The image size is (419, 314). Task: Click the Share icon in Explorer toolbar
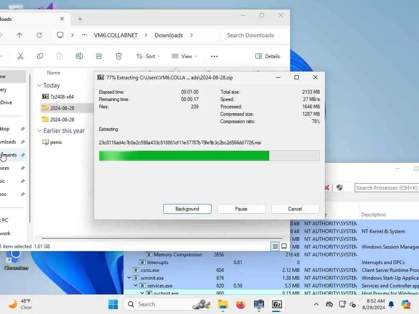click(99, 56)
